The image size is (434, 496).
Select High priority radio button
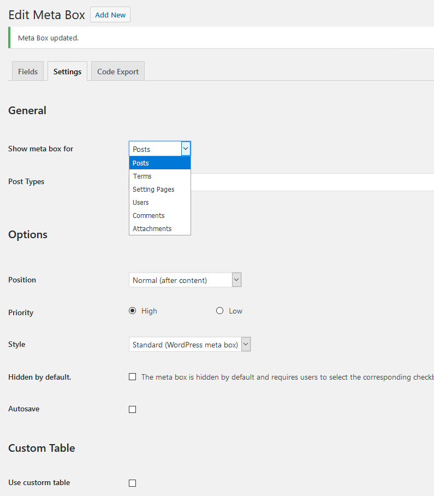132,311
